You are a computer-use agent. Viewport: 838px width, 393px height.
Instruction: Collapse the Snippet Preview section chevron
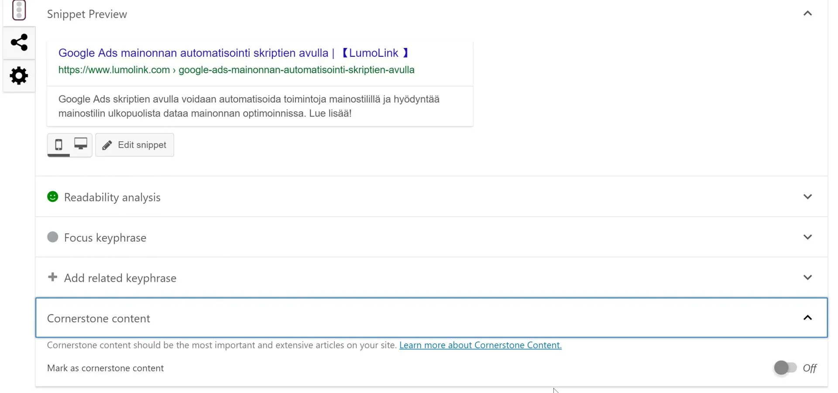[x=807, y=14]
